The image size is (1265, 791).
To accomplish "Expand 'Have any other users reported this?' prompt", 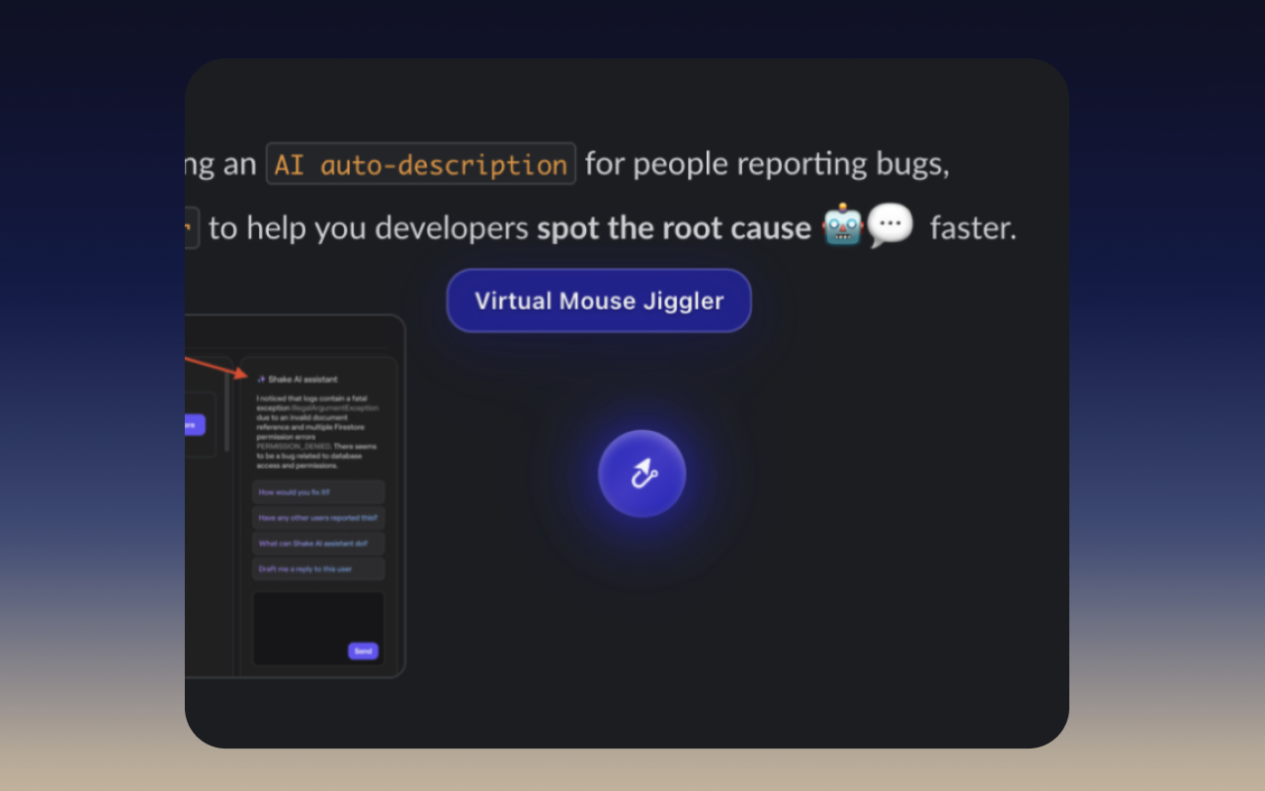I will click(x=318, y=517).
